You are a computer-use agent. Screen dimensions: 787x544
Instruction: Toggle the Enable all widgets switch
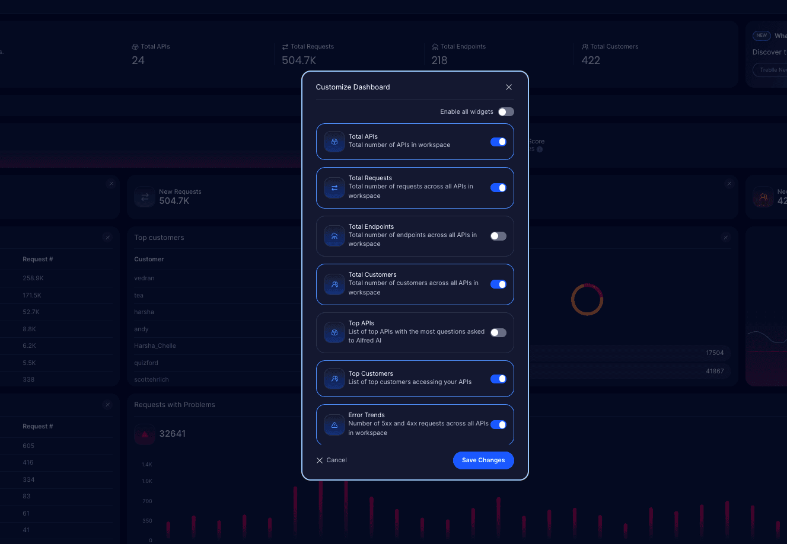[506, 111]
